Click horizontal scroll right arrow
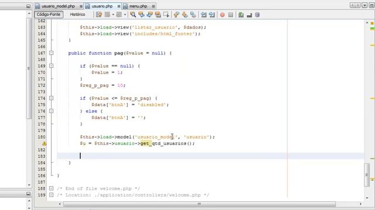 (360, 204)
